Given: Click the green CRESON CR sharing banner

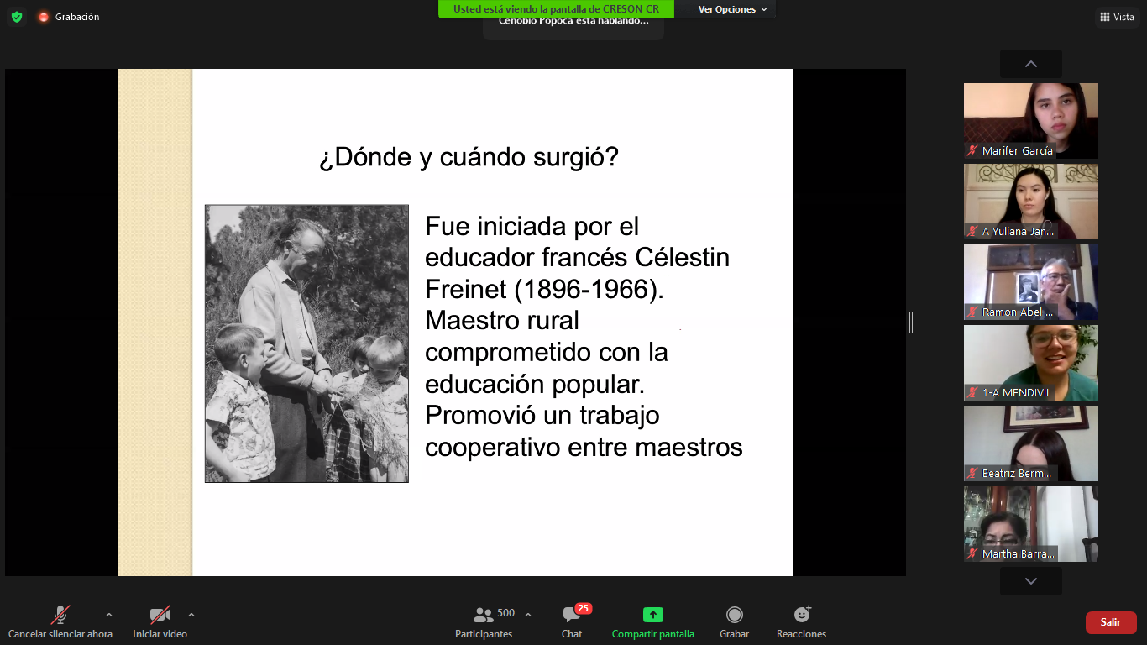Looking at the screenshot, I should tap(556, 9).
